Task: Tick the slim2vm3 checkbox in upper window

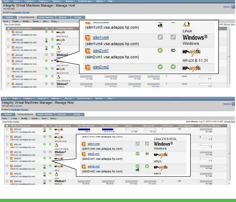Action: click(x=8, y=76)
